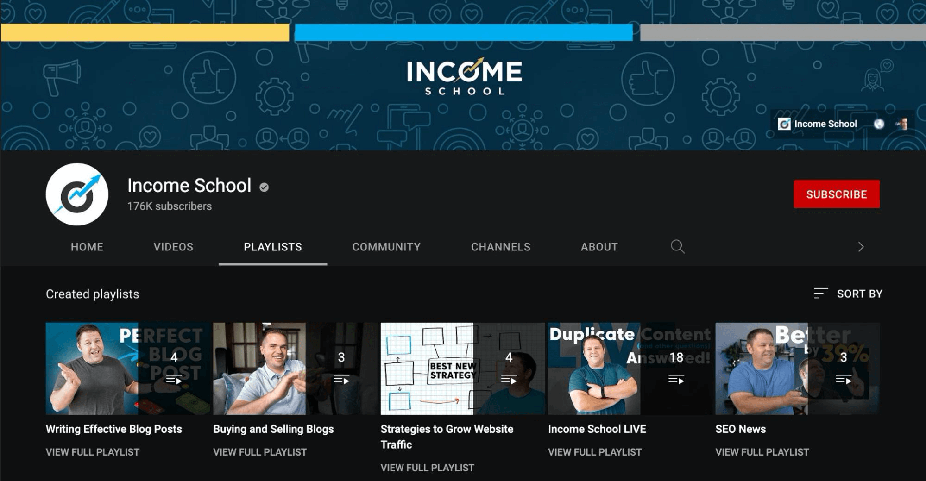View full playlist for SEO News
Viewport: 926px width, 481px height.
[762, 452]
